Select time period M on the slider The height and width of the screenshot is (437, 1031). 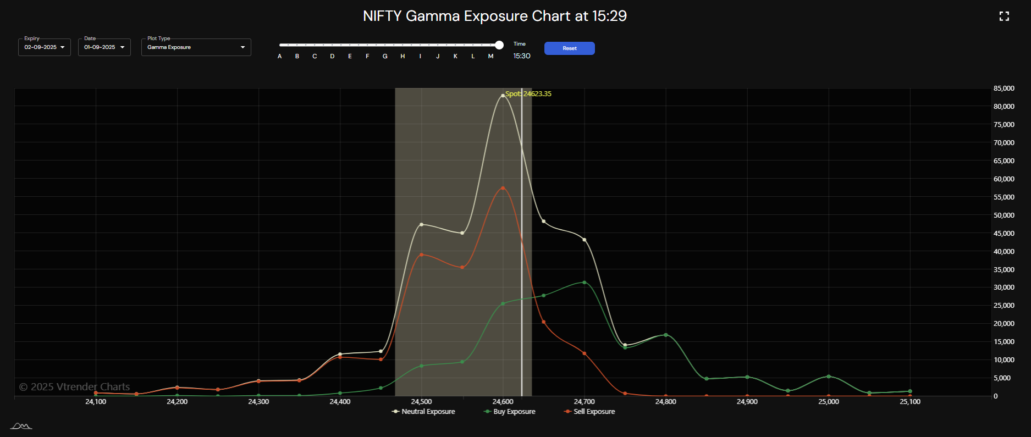[490, 56]
